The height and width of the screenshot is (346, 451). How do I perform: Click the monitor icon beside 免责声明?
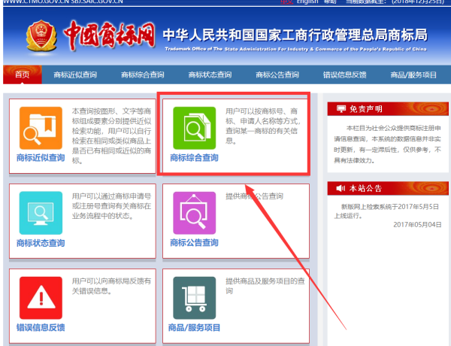(x=341, y=109)
